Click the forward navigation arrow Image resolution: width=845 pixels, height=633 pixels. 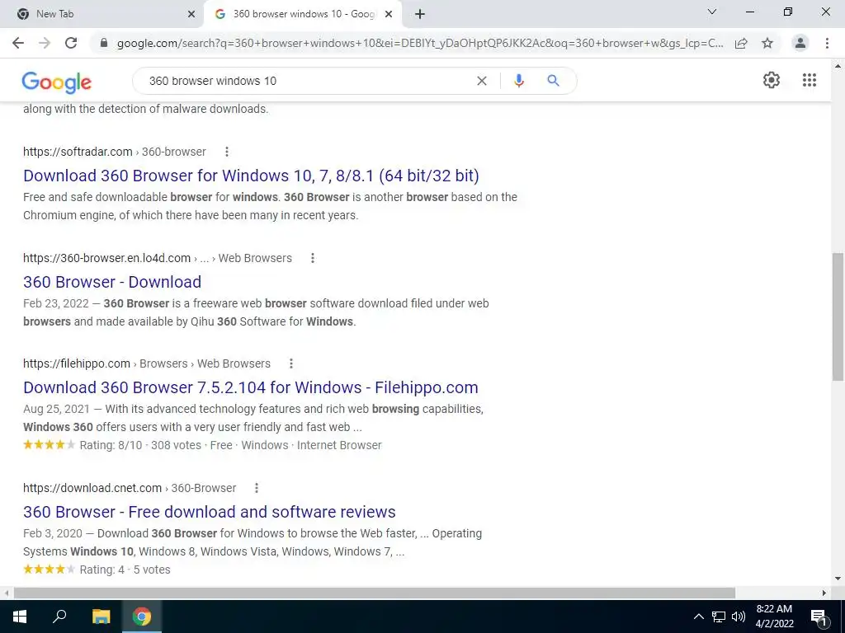pyautogui.click(x=45, y=43)
